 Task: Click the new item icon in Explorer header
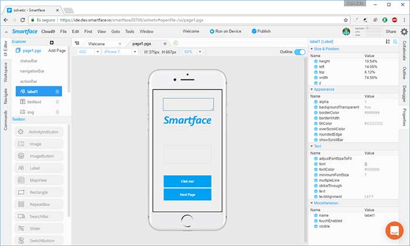[x=52, y=43]
